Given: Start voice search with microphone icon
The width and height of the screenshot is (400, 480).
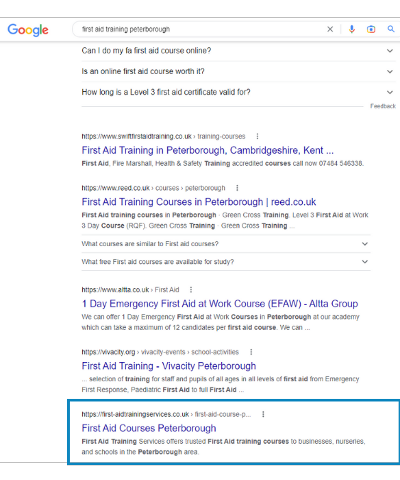Looking at the screenshot, I should (351, 29).
